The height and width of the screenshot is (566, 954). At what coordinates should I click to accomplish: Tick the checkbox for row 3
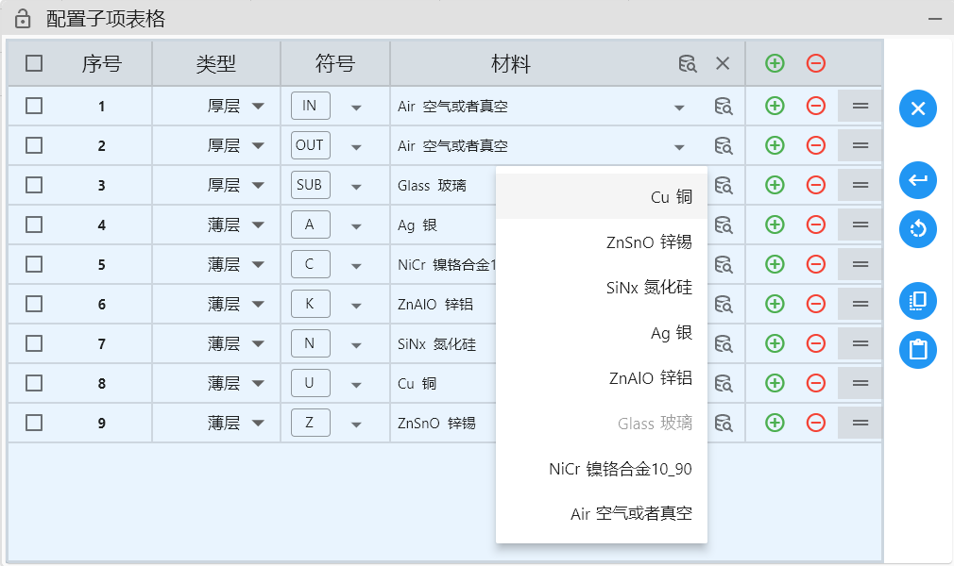34,185
